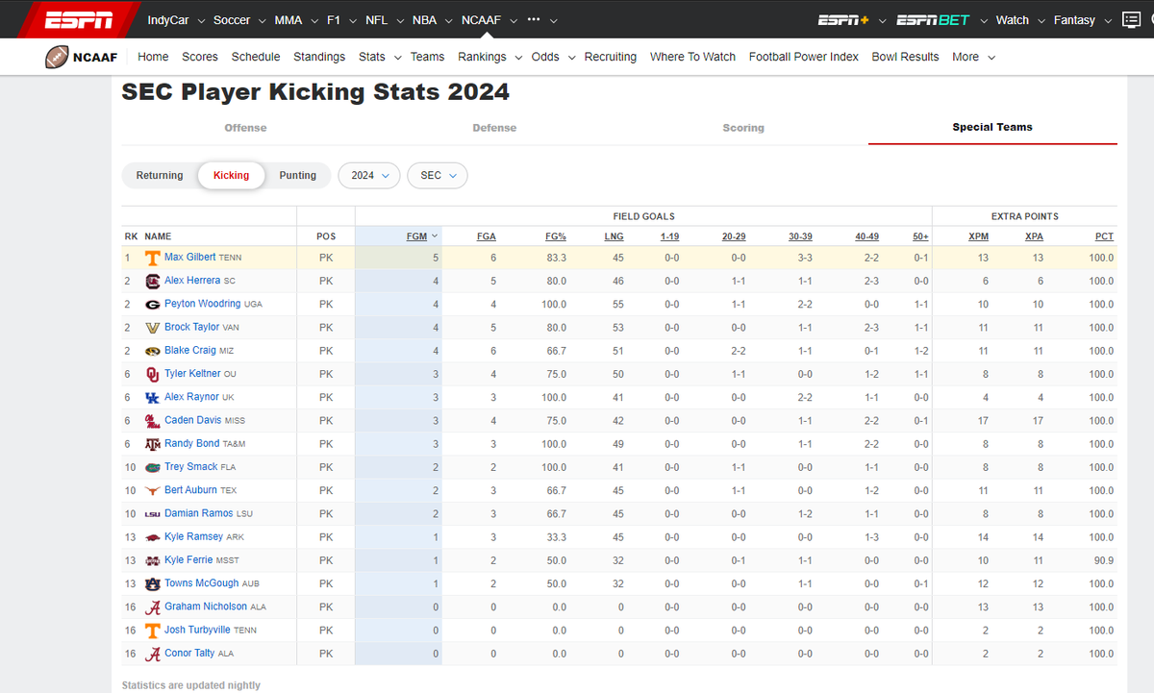1154x693 pixels.
Task: Open the Watch link in top bar
Action: tap(1013, 19)
